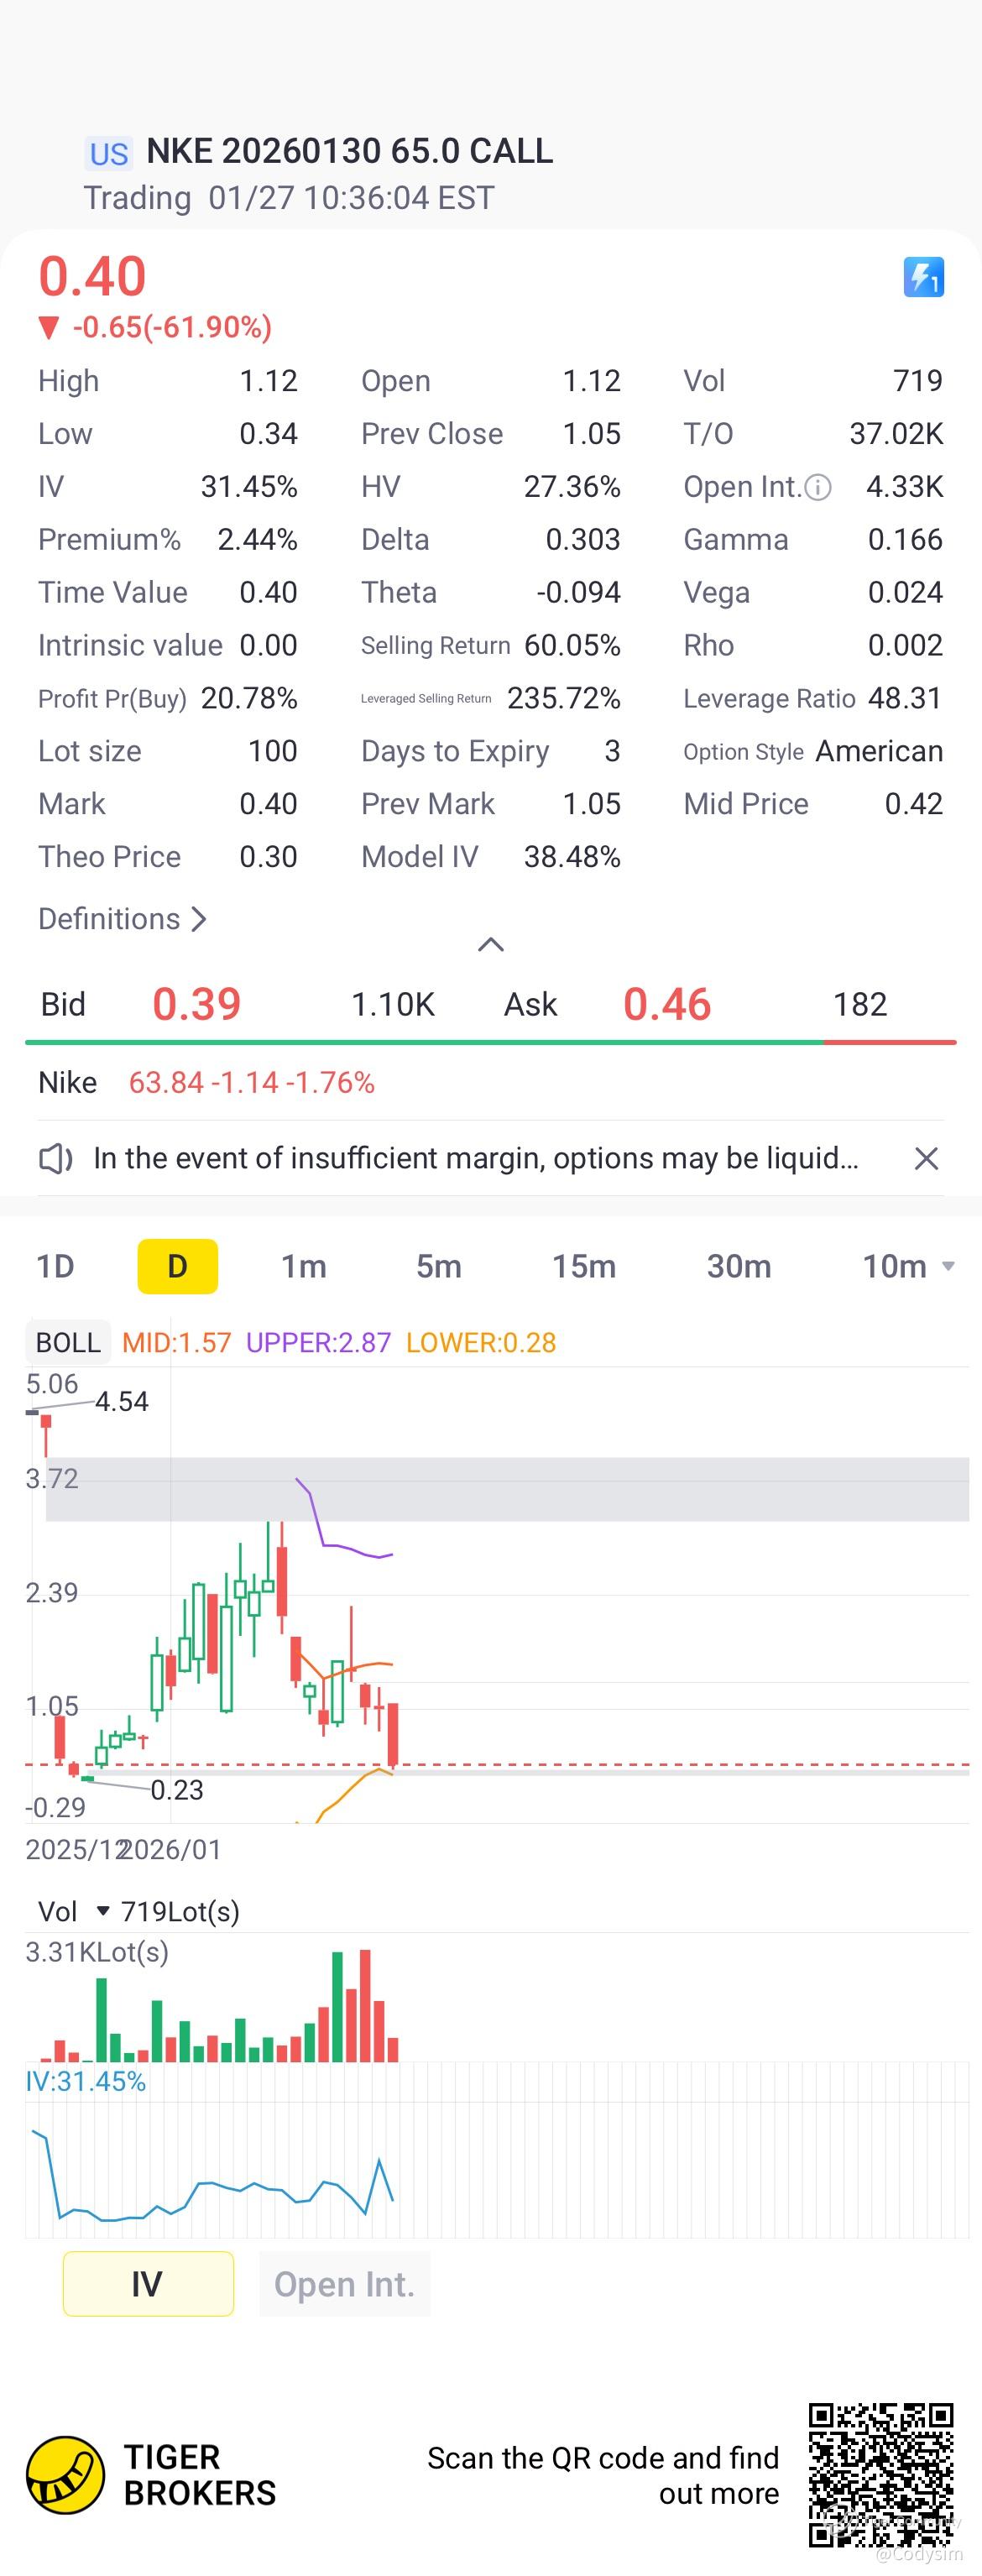Open Definitions page
982x2576 pixels.
tap(122, 919)
